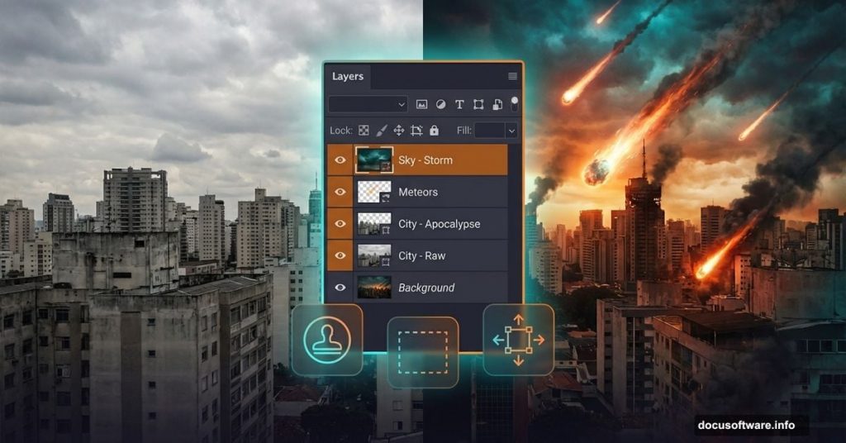The image size is (846, 443).
Task: Click the 'City - Apocalypse' layer name
Action: tap(440, 224)
